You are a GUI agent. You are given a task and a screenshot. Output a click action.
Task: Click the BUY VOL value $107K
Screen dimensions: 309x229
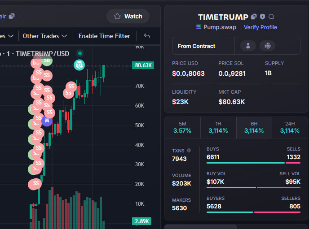pyautogui.click(x=215, y=181)
